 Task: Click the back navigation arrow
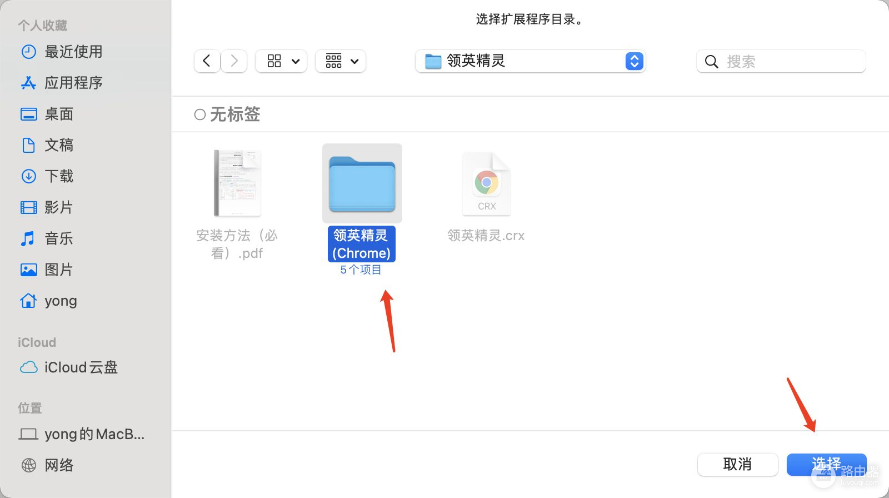pos(207,61)
